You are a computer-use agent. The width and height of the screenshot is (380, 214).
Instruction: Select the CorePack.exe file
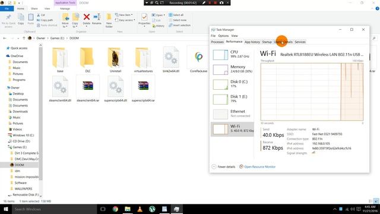(198, 60)
